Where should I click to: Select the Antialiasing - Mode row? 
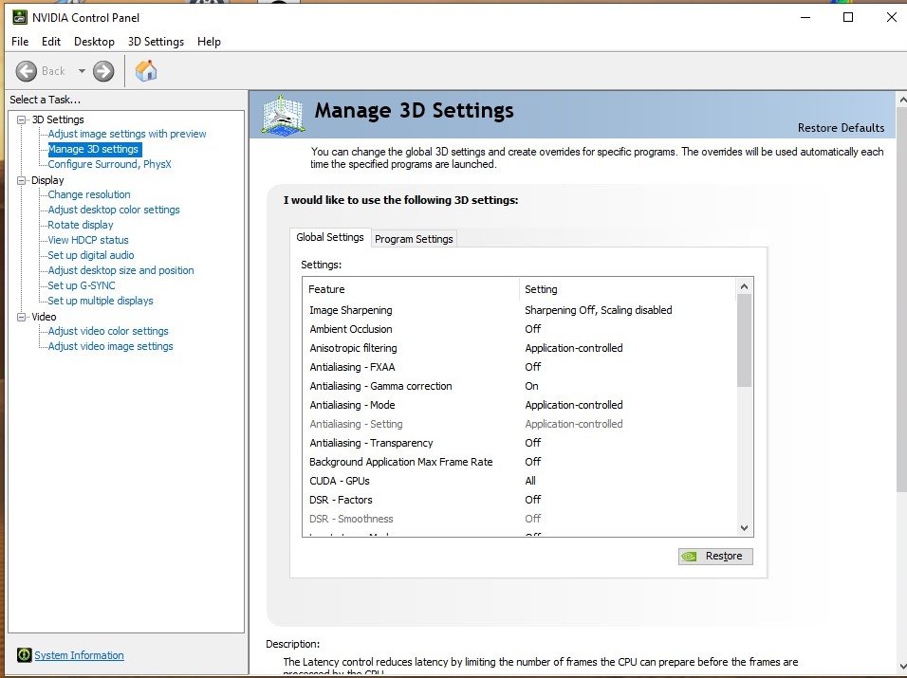(520, 405)
